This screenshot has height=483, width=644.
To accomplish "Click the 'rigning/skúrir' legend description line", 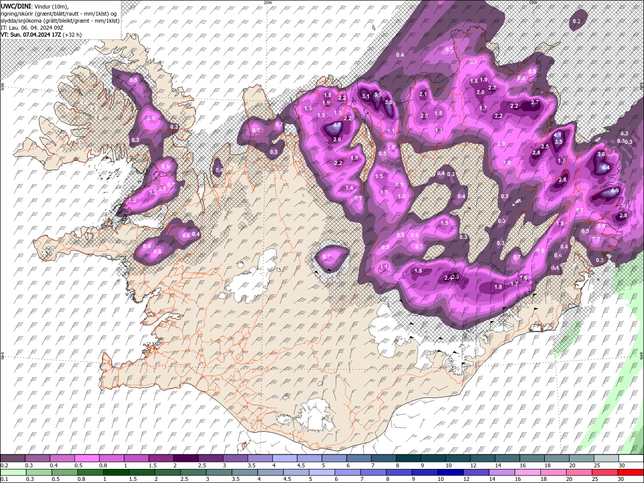I will (x=58, y=14).
